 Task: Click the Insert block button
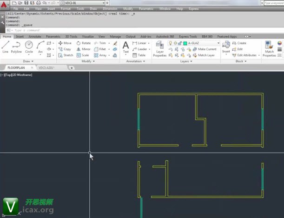pyautogui.click(x=226, y=47)
